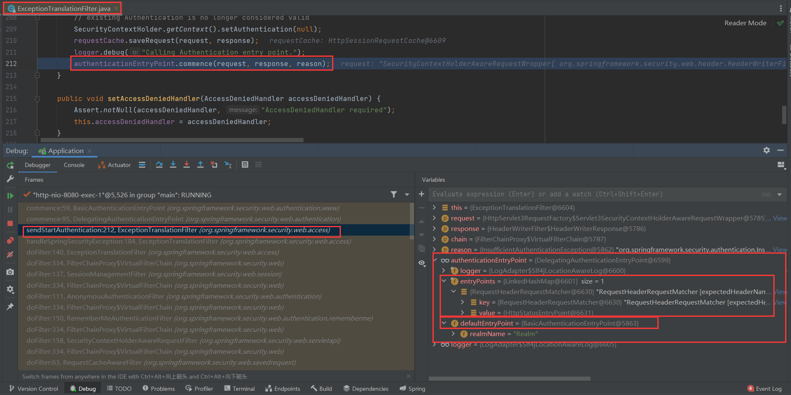Click the camera thread dump icon
791x395 pixels.
pos(10,272)
